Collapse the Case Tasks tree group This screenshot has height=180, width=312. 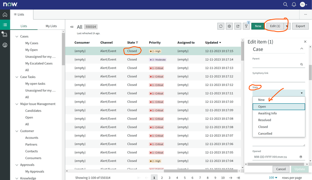tap(17, 77)
